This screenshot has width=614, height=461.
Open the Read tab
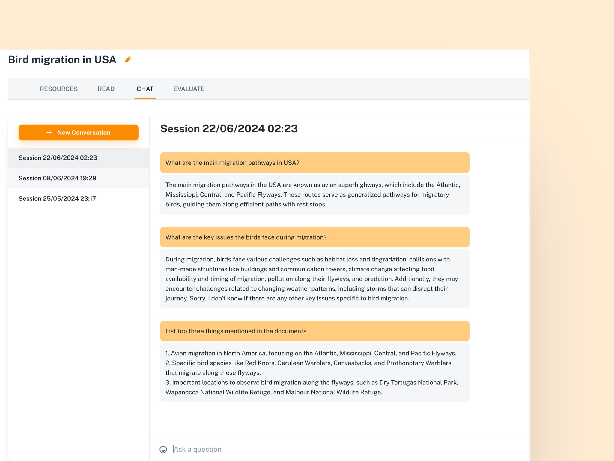[106, 89]
